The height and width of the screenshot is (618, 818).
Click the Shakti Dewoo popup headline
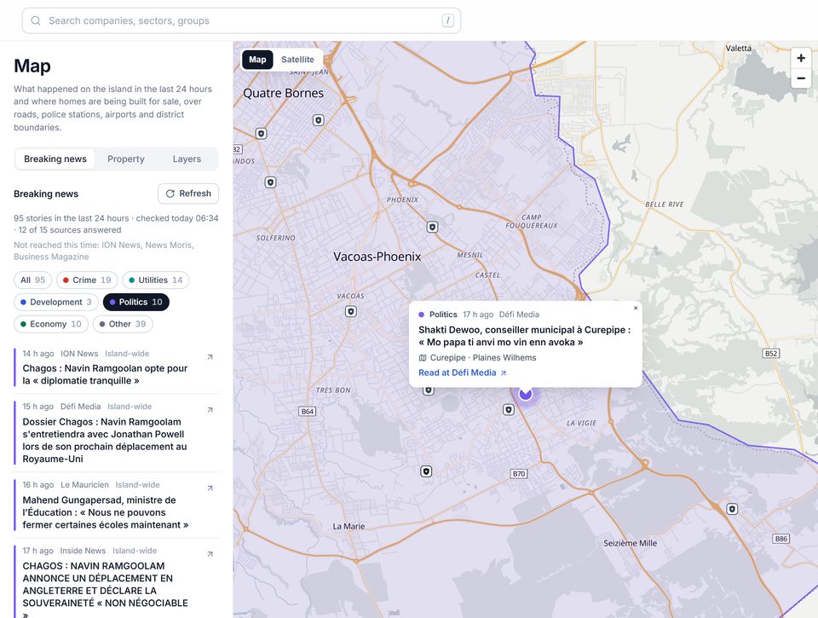524,336
